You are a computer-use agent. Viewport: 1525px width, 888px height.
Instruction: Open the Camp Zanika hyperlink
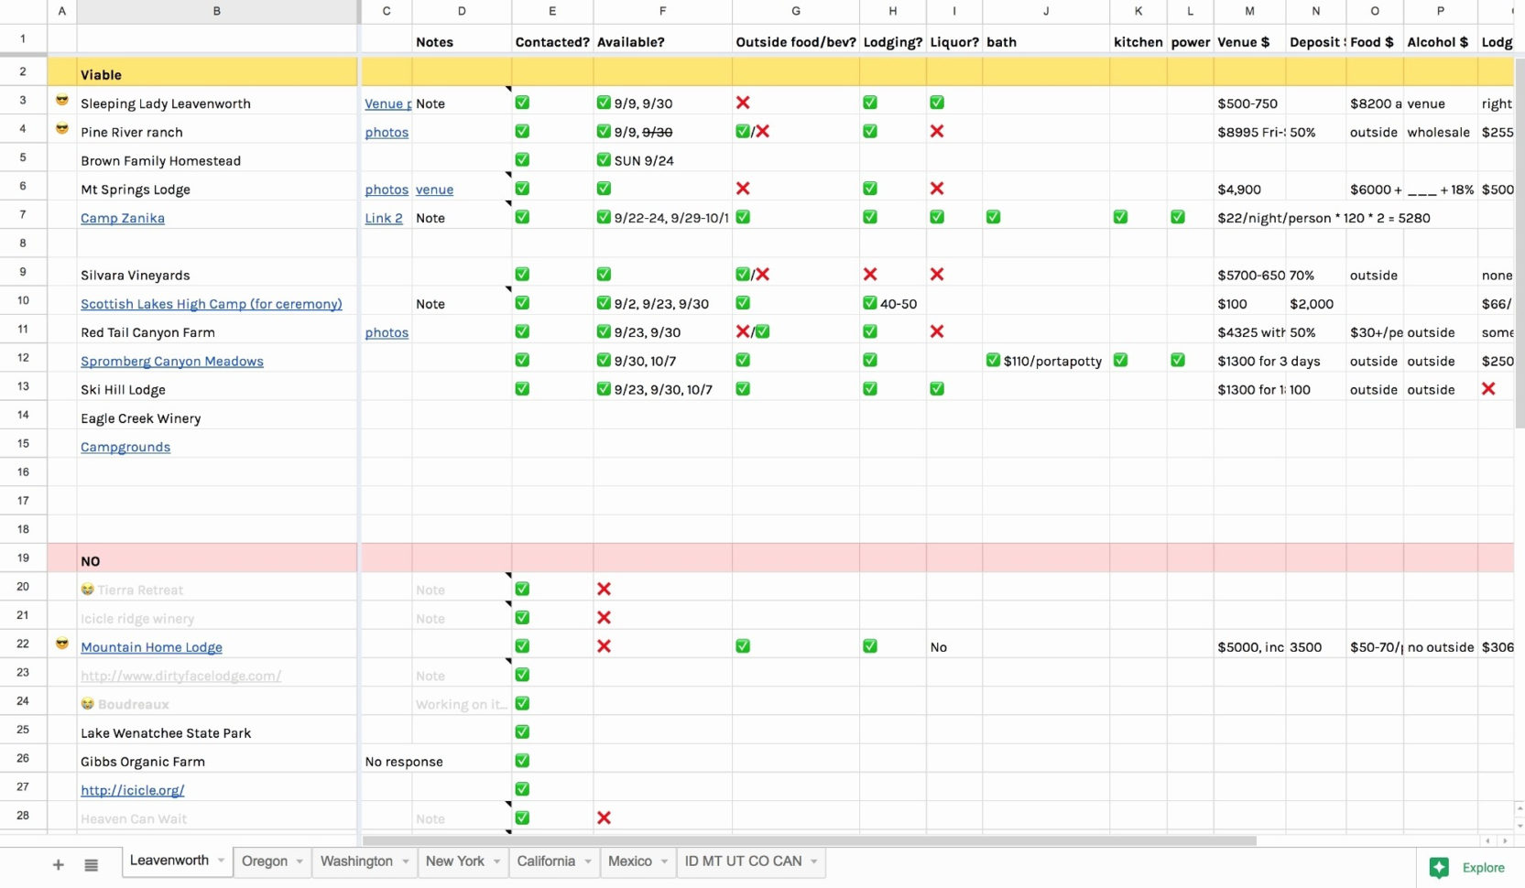[123, 218]
